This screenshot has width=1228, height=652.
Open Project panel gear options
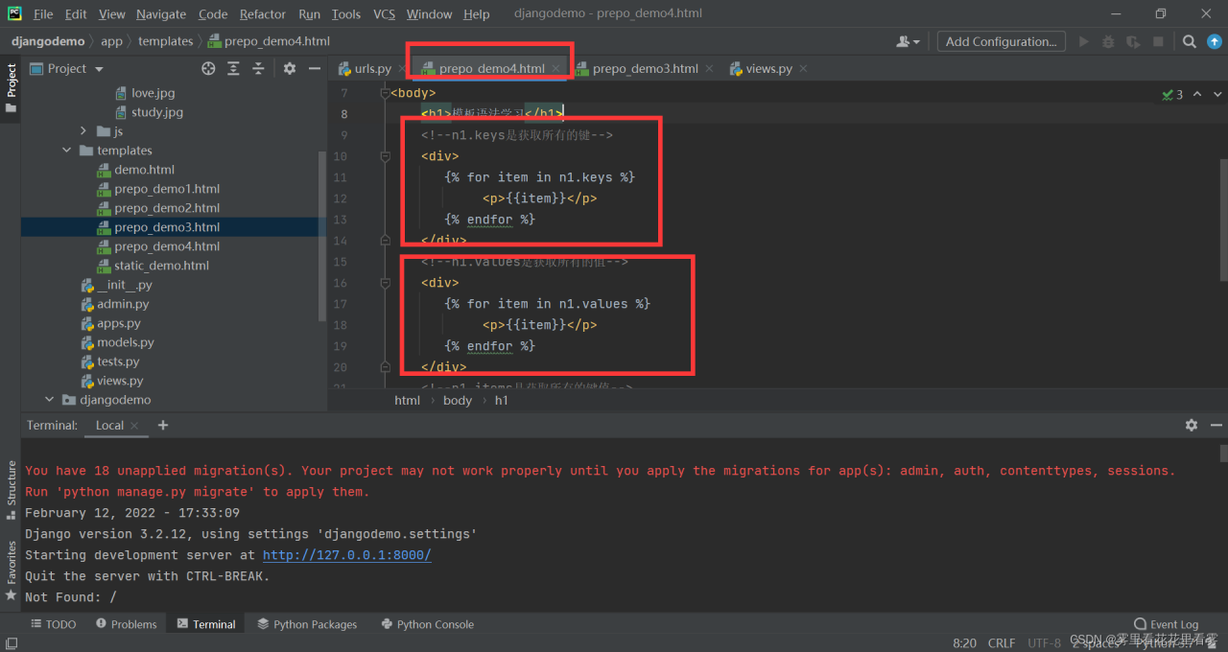coord(290,69)
